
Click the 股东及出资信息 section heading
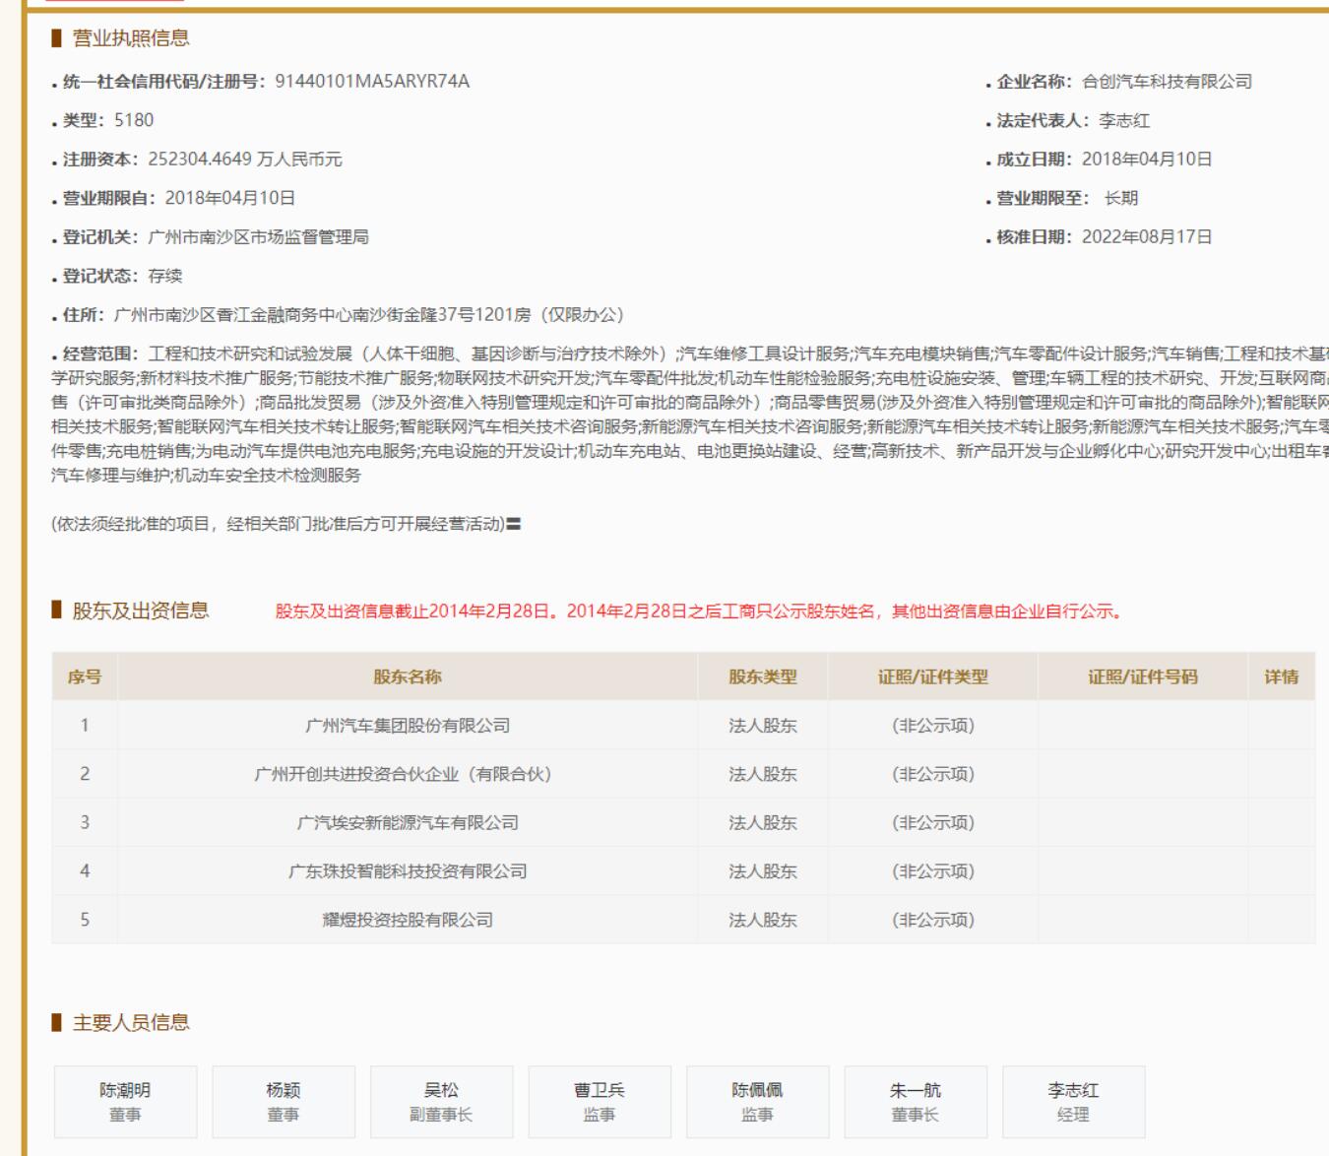tap(141, 610)
